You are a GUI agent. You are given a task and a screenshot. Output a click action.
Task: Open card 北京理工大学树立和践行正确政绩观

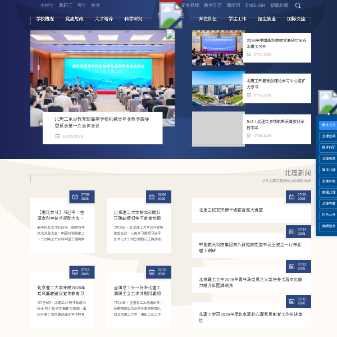click(x=137, y=215)
